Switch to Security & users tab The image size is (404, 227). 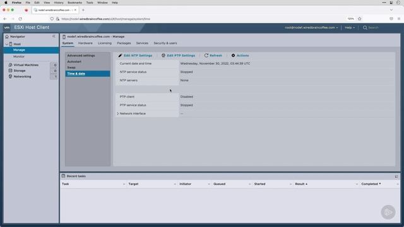(x=165, y=44)
